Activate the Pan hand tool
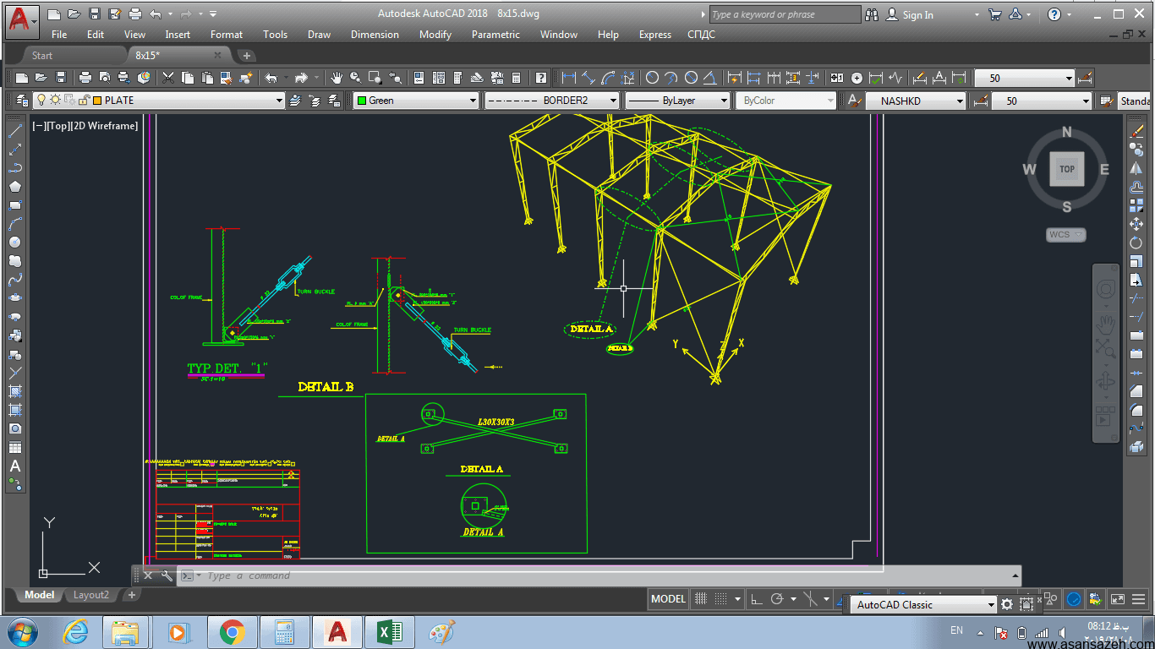This screenshot has height=649, width=1155. pyautogui.click(x=337, y=78)
